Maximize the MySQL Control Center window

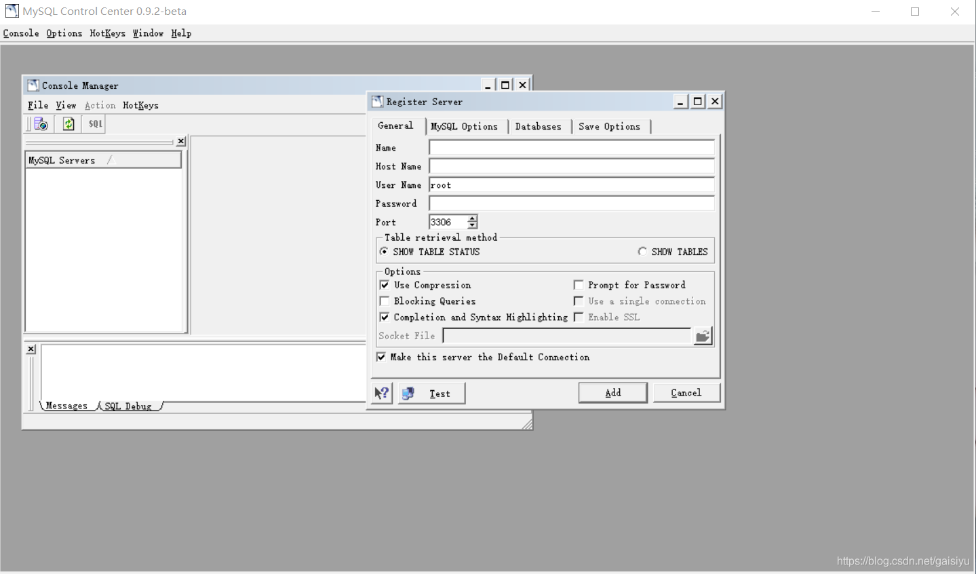pos(915,12)
